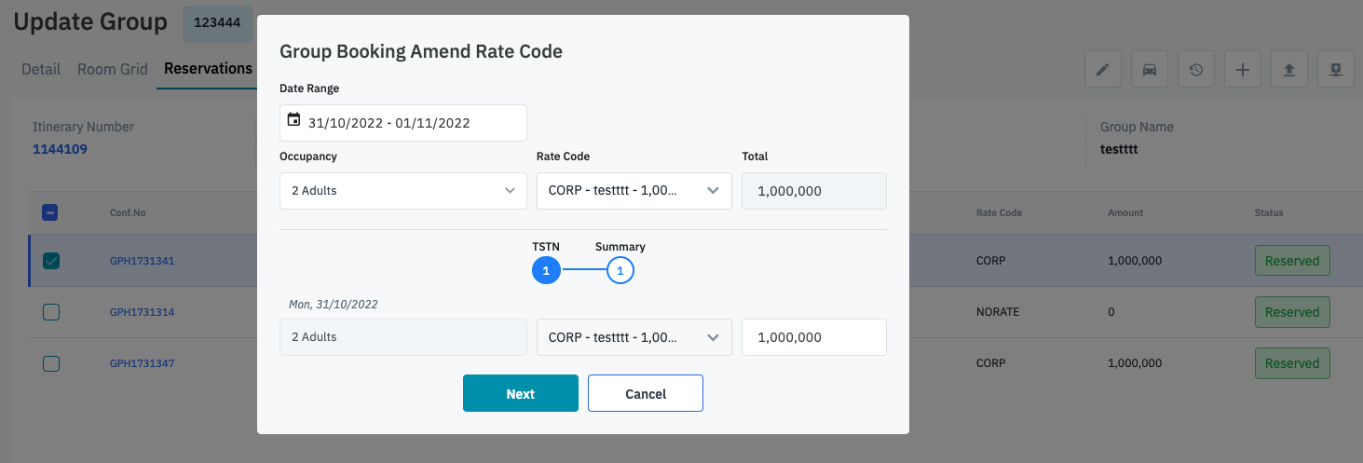The height and width of the screenshot is (463, 1363).
Task: Check the GPH1731314 reservation checkbox
Action: tap(51, 312)
